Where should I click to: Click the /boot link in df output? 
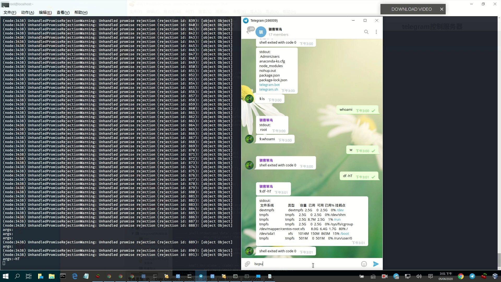[344, 234]
